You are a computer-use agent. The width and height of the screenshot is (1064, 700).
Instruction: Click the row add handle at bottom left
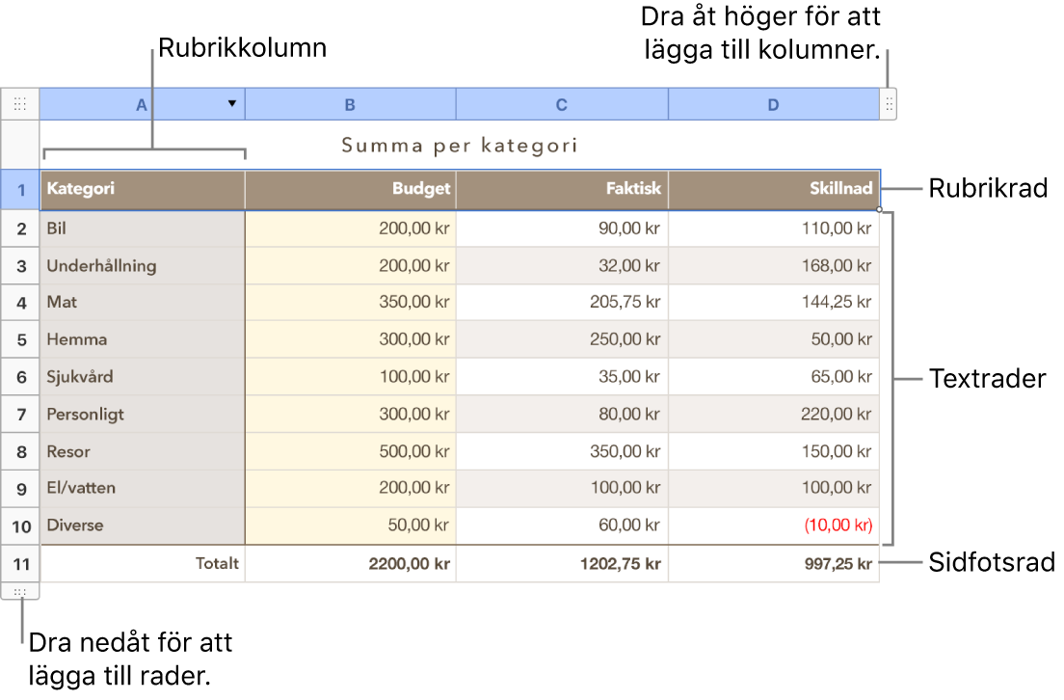(20, 590)
